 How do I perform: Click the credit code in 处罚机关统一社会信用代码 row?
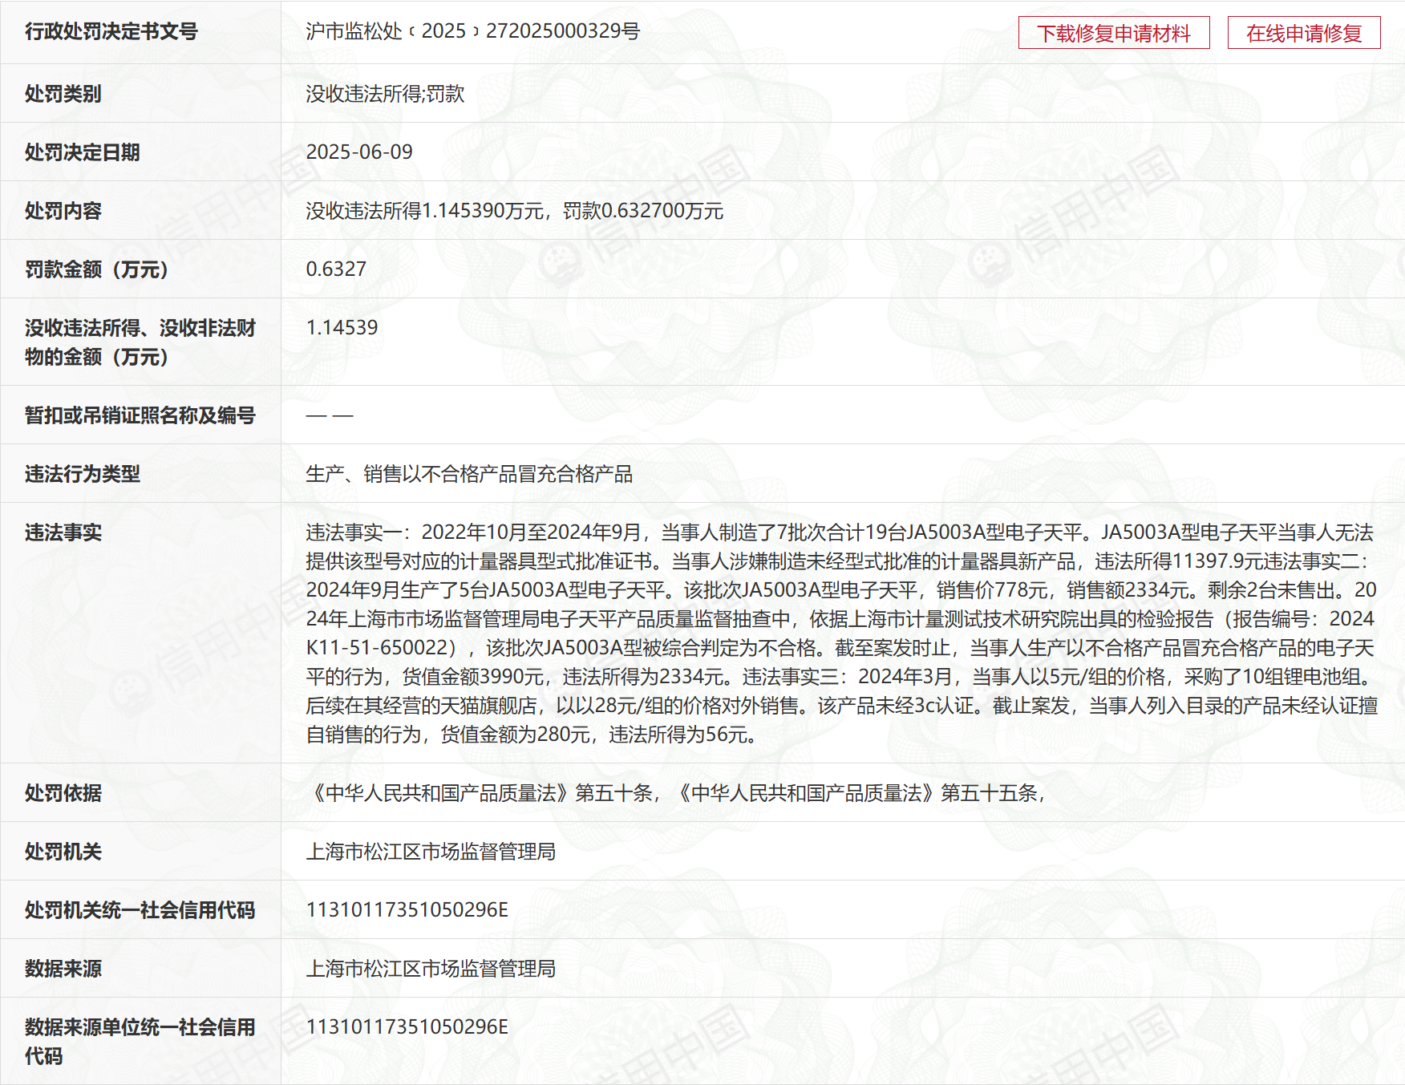click(407, 910)
